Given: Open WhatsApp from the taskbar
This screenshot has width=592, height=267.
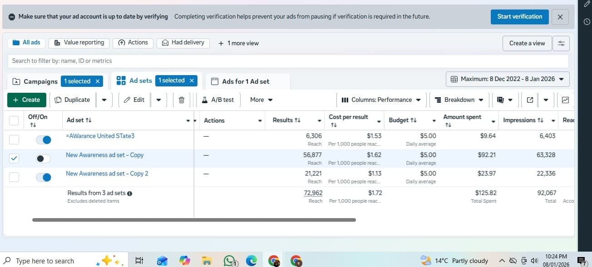Looking at the screenshot, I should 230,261.
